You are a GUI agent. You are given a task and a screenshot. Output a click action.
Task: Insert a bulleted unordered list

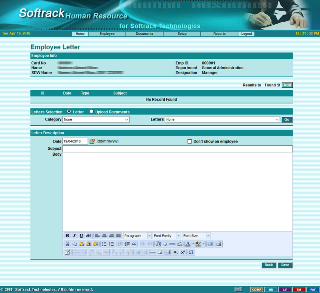coord(104,244)
